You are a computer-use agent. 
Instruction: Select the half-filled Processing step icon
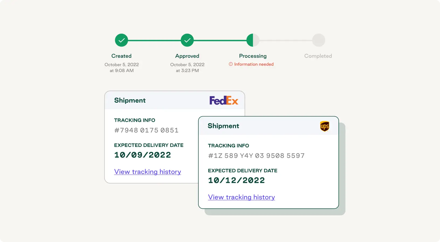point(253,40)
